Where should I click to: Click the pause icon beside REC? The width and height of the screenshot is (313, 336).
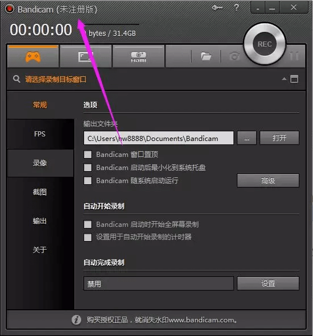pyautogui.click(x=294, y=56)
